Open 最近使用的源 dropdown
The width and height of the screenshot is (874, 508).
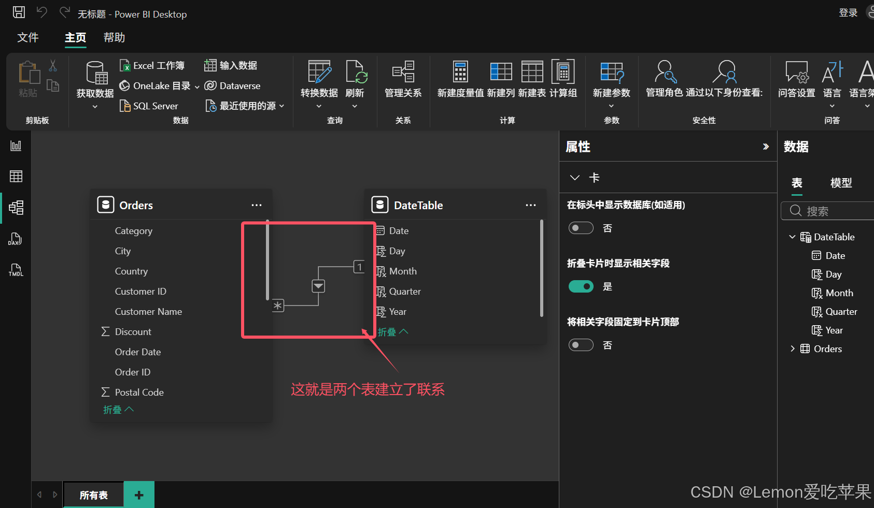(245, 106)
